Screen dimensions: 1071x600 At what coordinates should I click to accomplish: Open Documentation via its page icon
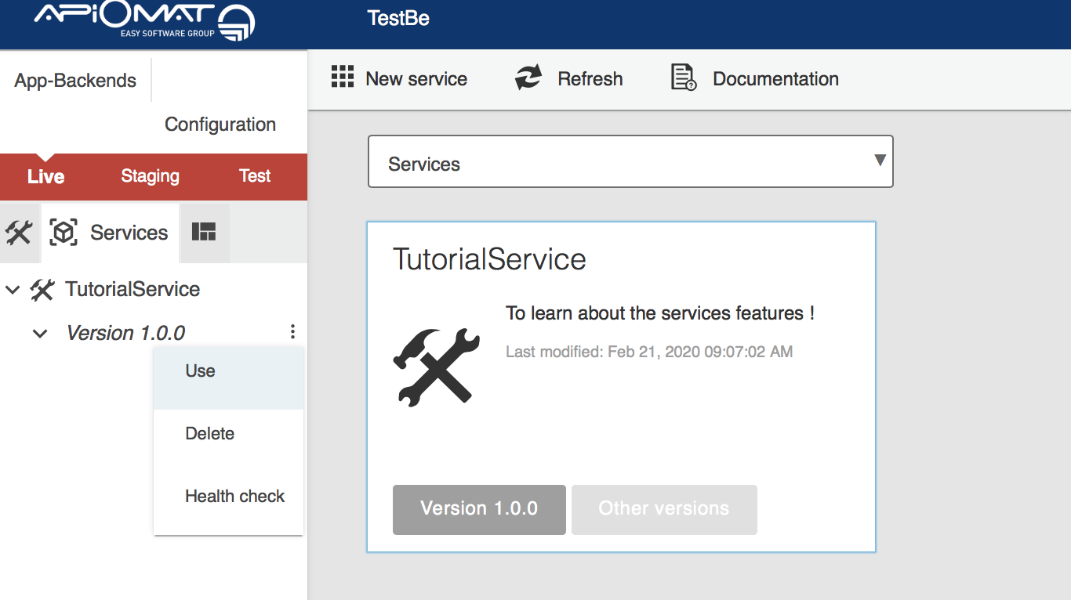[684, 78]
